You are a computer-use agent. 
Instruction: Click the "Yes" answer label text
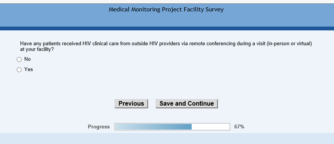[28, 69]
